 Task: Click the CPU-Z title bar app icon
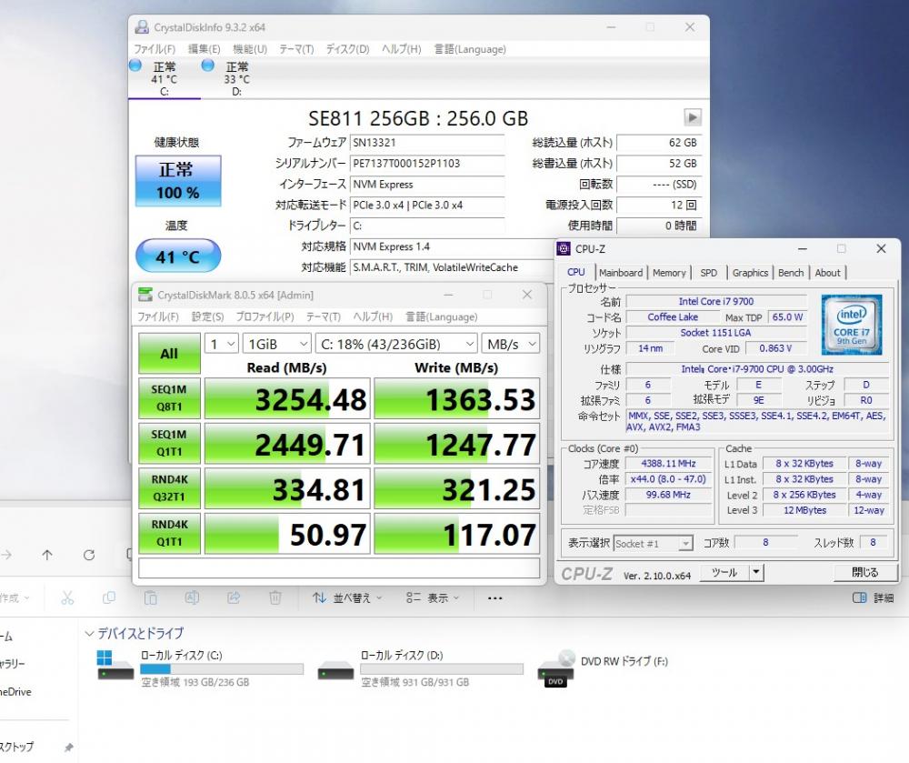pos(563,249)
